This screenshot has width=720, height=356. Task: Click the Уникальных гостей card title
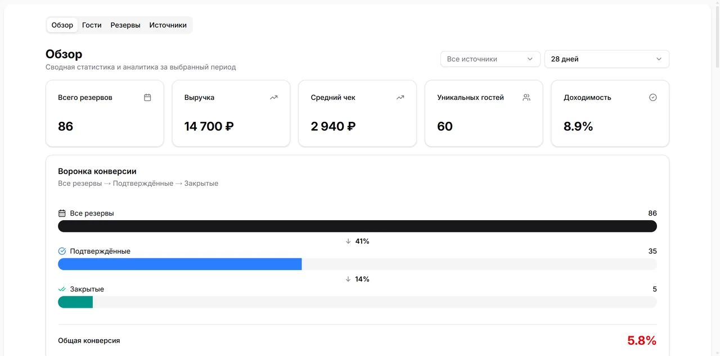click(x=470, y=97)
